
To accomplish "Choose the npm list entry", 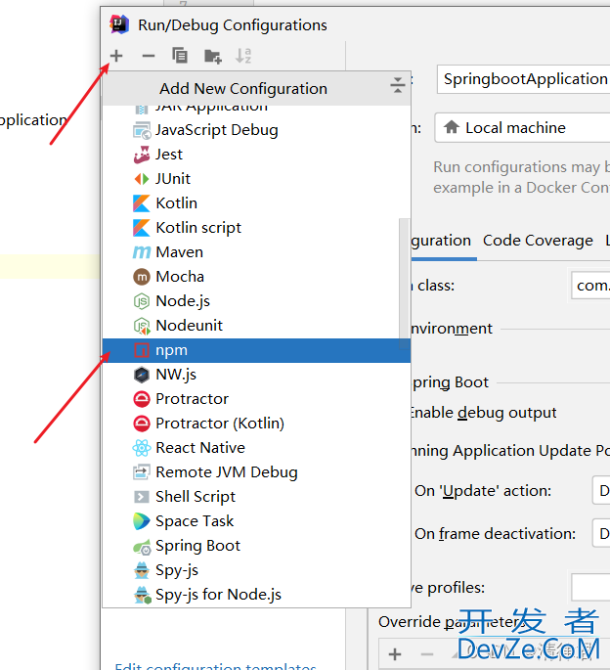I will pos(256,350).
